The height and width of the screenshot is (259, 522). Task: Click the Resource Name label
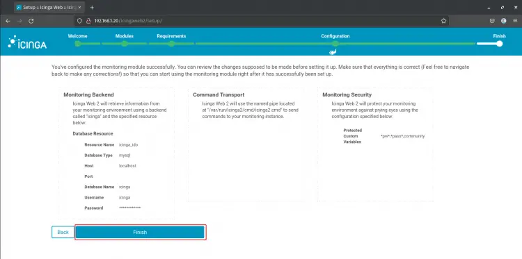coord(99,144)
